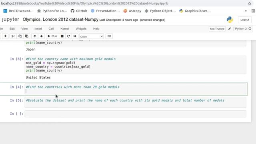The image size is (256, 144).
Task: Open the command palette keyboard icon
Action: (109, 36)
